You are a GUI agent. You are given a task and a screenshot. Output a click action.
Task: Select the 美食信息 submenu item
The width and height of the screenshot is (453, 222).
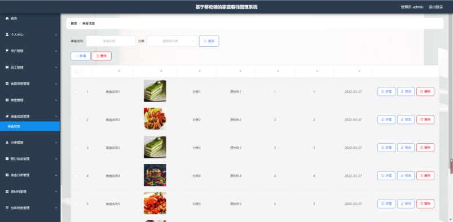[30, 126]
